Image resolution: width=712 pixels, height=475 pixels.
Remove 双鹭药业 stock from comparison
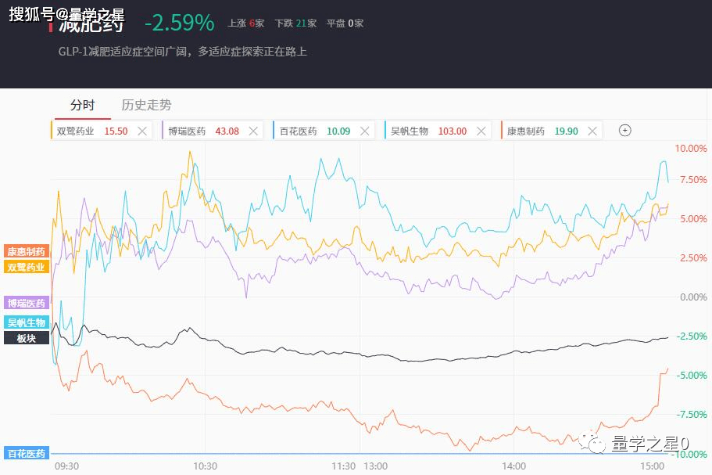[142, 131]
